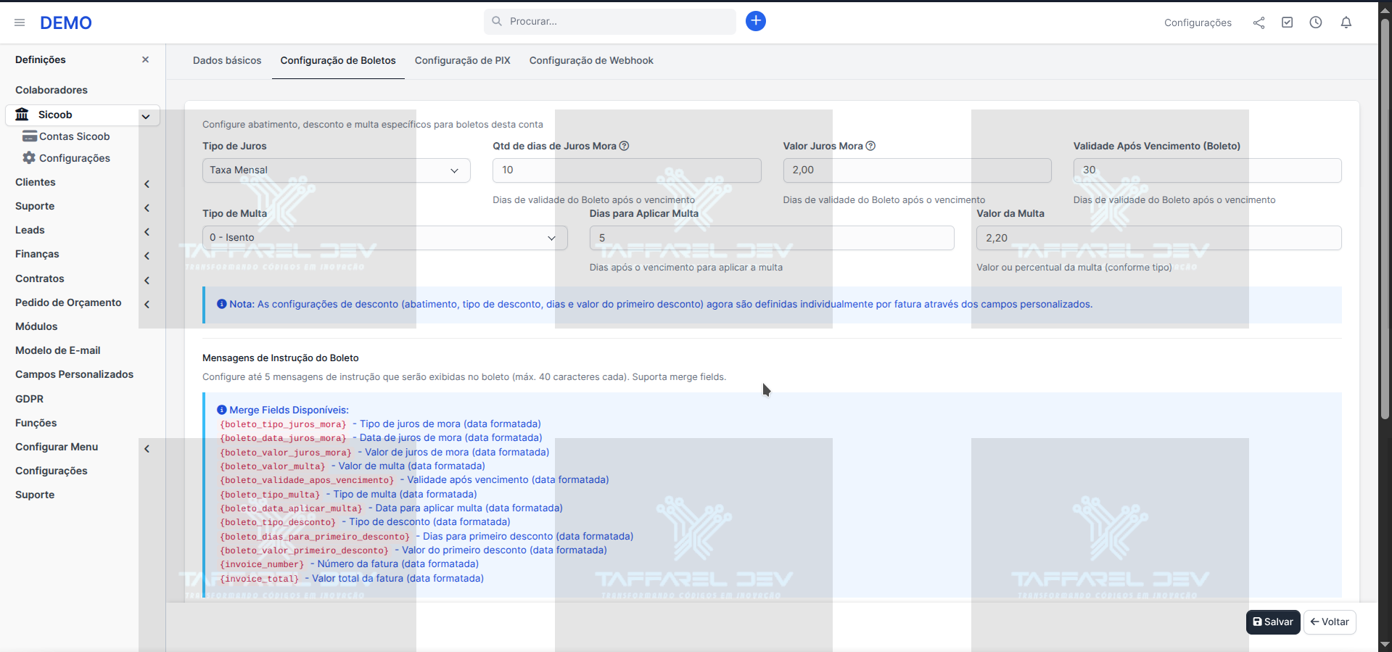Select Configuração de Boletos tab
Viewport: 1392px width, 652px height.
338,60
